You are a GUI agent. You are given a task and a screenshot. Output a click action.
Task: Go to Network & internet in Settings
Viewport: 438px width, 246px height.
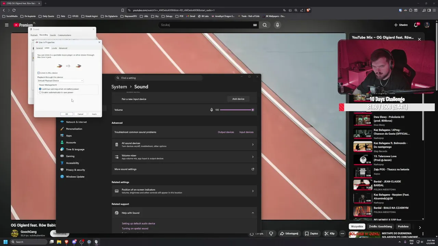click(x=76, y=122)
